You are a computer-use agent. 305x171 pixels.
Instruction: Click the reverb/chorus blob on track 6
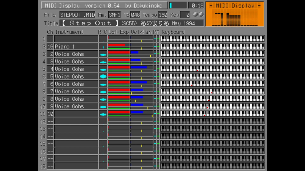click(x=103, y=76)
